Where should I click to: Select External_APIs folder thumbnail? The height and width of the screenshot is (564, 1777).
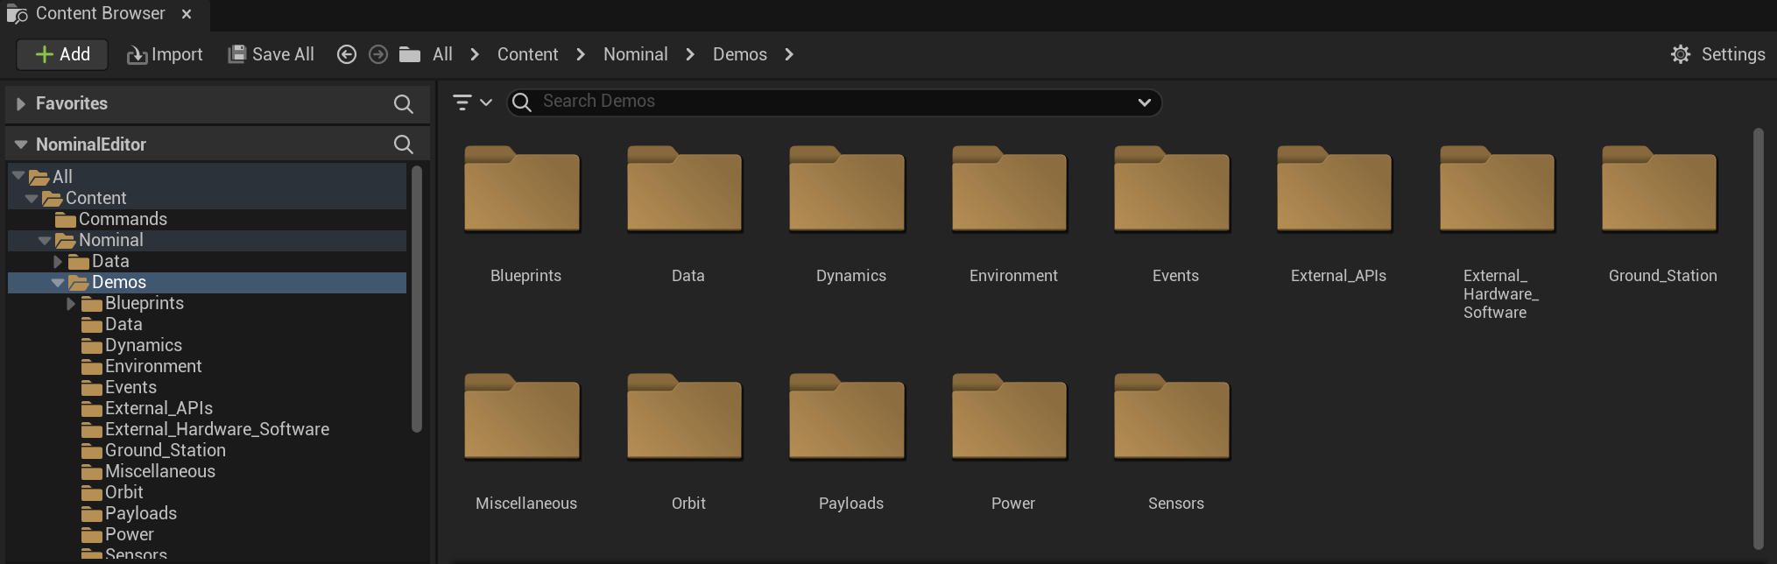click(1335, 189)
